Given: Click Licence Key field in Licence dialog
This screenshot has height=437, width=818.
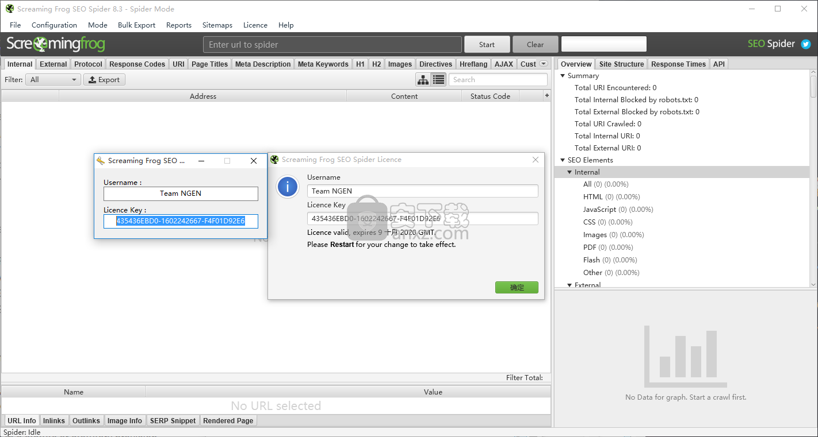Looking at the screenshot, I should [x=423, y=218].
